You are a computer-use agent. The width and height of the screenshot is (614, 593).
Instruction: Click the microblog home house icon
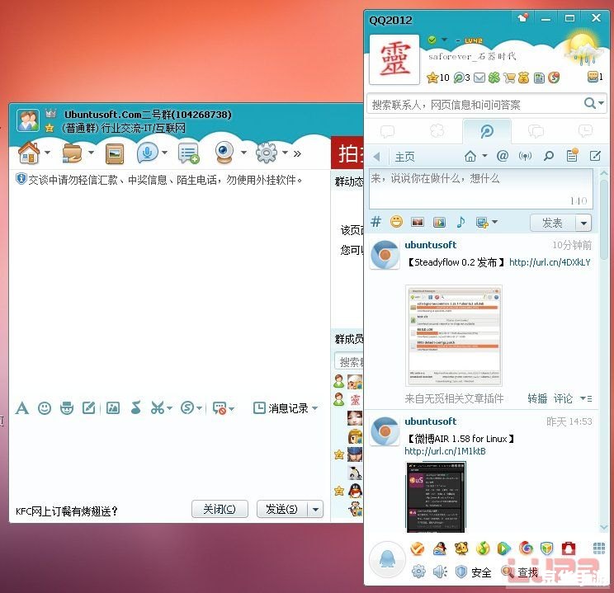[x=470, y=157]
